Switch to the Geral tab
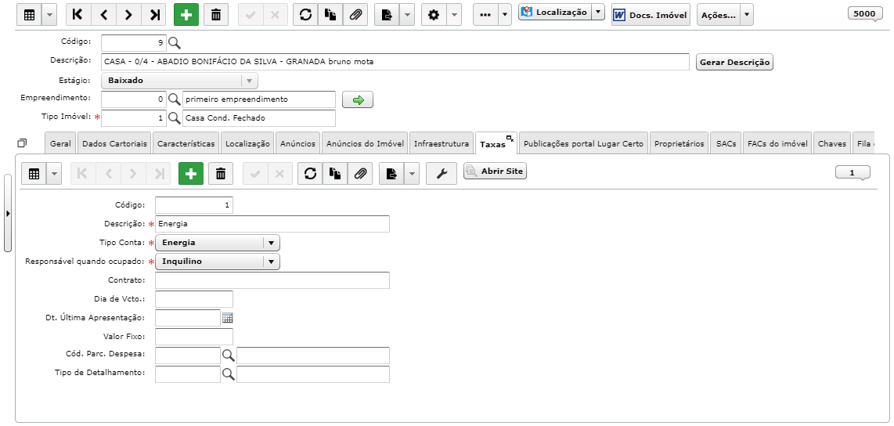Image resolution: width=894 pixels, height=426 pixels. point(60,144)
